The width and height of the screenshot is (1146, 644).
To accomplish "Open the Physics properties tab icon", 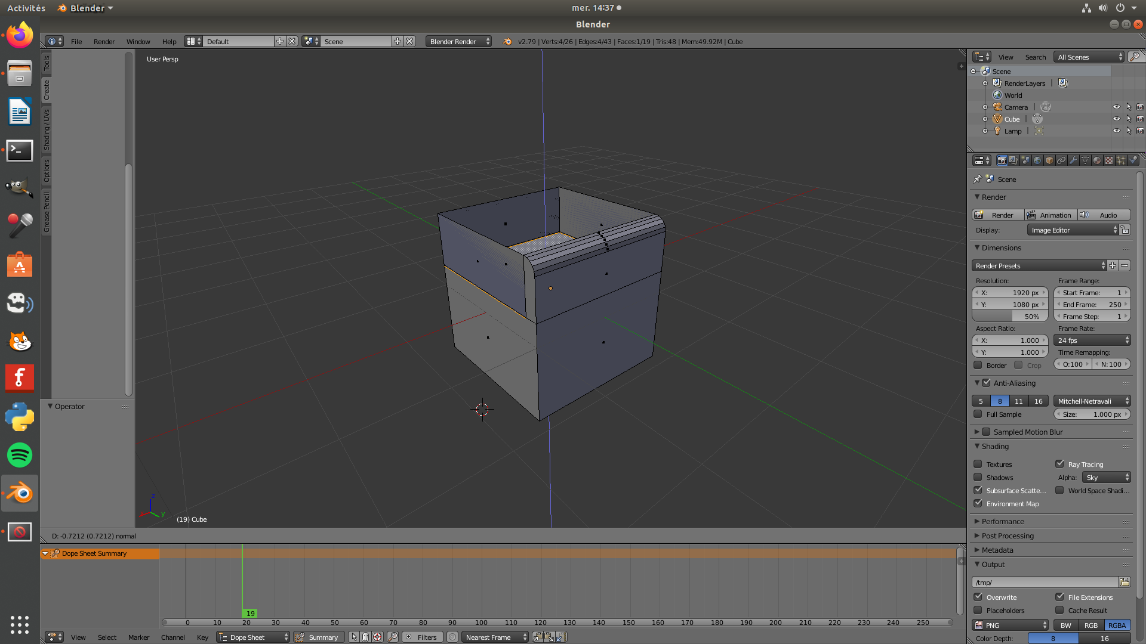I will [x=1133, y=160].
